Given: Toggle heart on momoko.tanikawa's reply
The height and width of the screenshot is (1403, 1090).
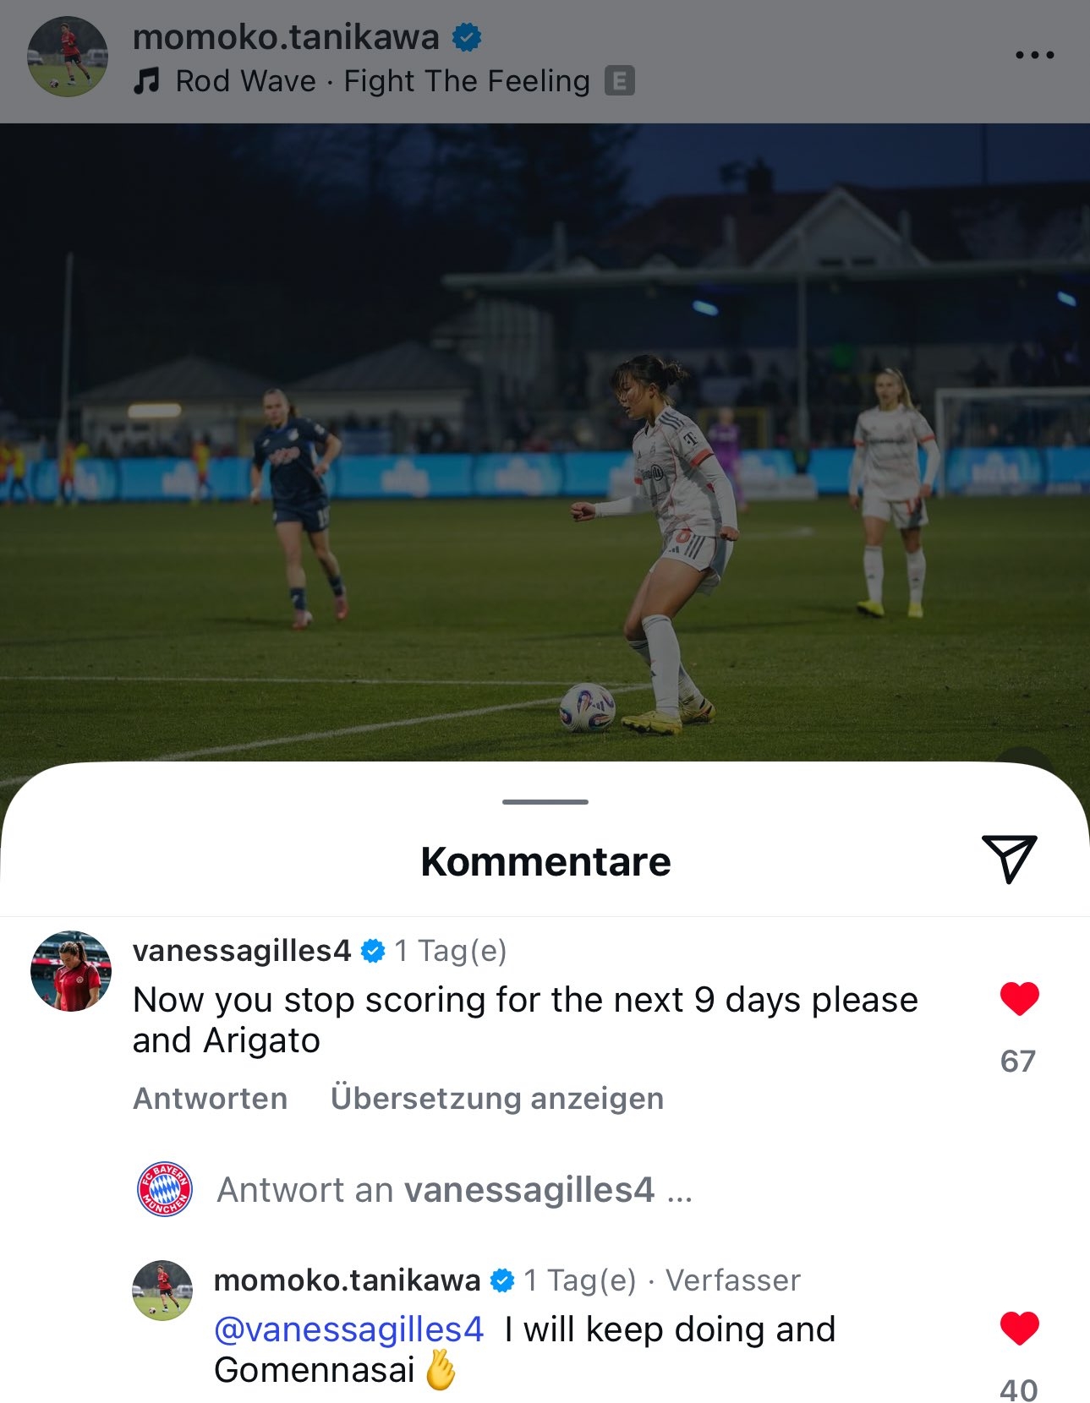Looking at the screenshot, I should click(x=1019, y=1328).
